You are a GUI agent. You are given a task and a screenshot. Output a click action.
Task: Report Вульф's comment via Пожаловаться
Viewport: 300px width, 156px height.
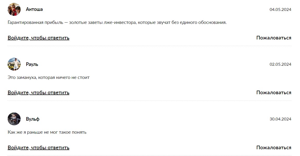pos(274,148)
